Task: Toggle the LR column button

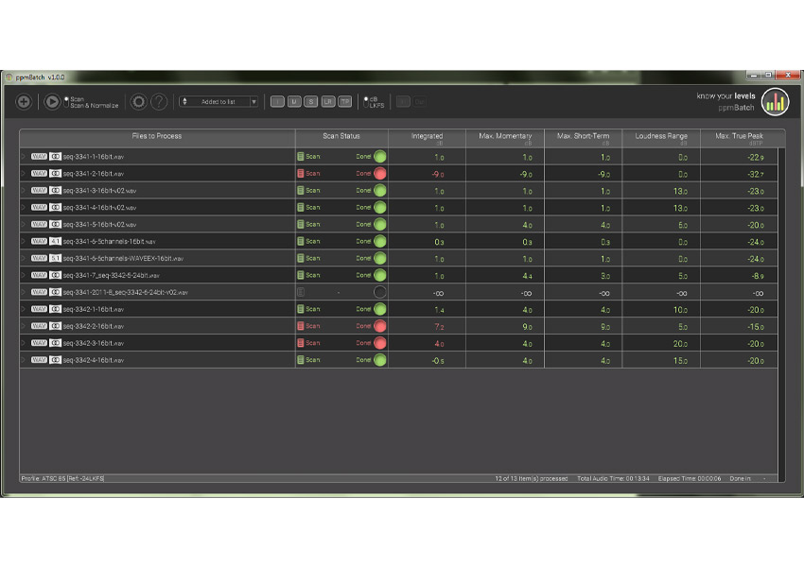Action: (327, 101)
